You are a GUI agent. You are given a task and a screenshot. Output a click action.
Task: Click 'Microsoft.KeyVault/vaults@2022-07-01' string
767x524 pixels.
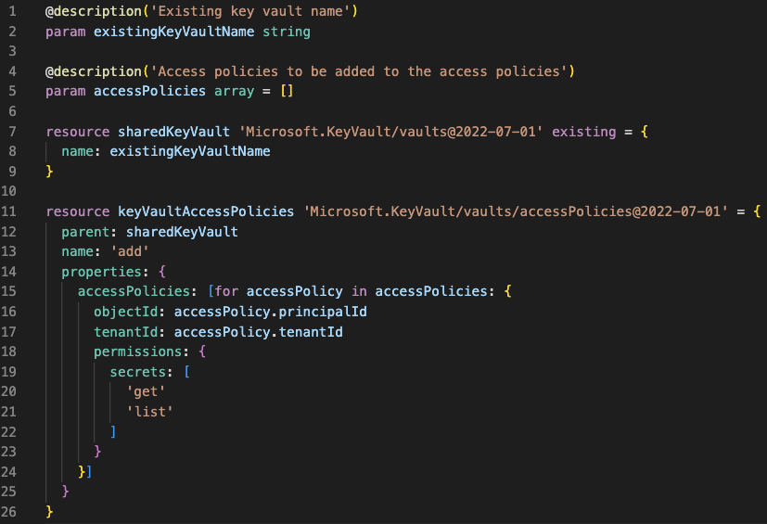(x=390, y=132)
